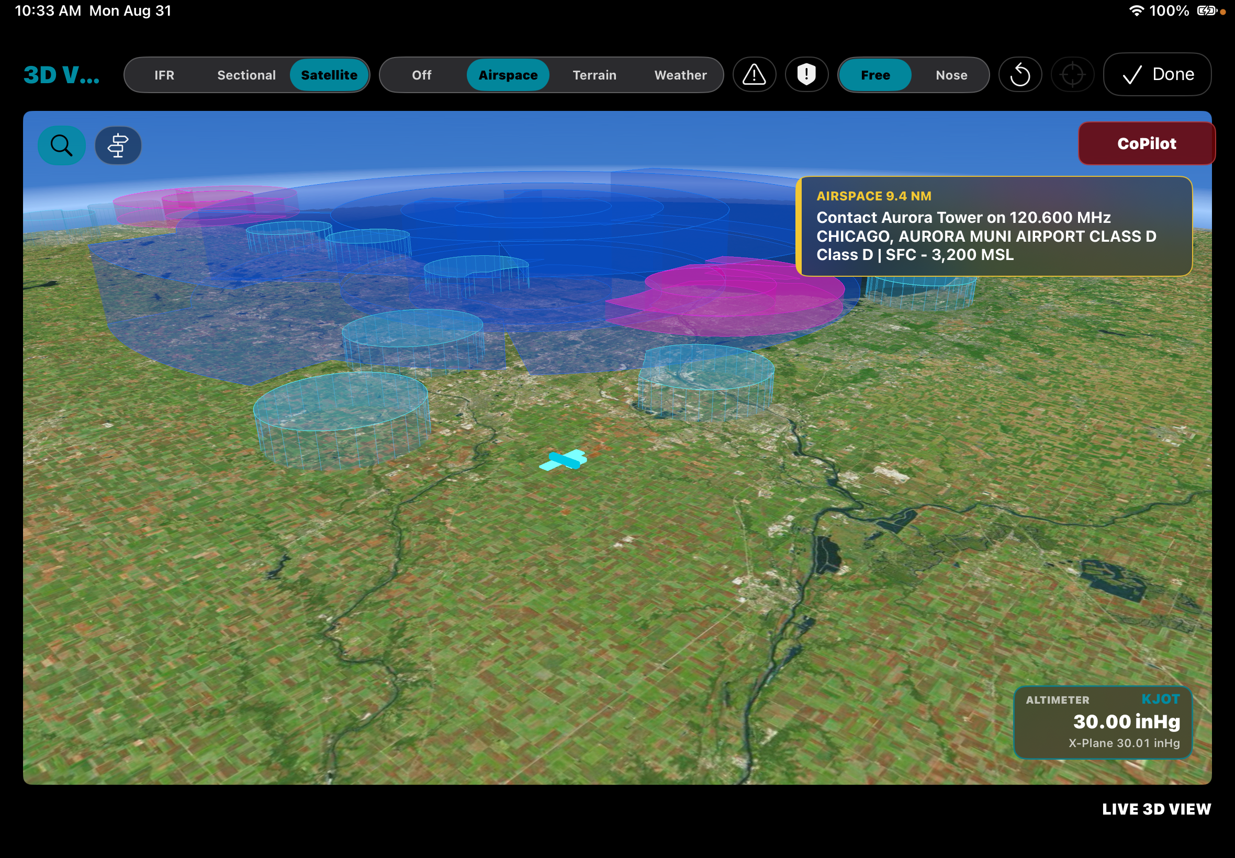Screen dimensions: 1235x858
Task: Enable the Terrain overlay
Action: [x=594, y=75]
